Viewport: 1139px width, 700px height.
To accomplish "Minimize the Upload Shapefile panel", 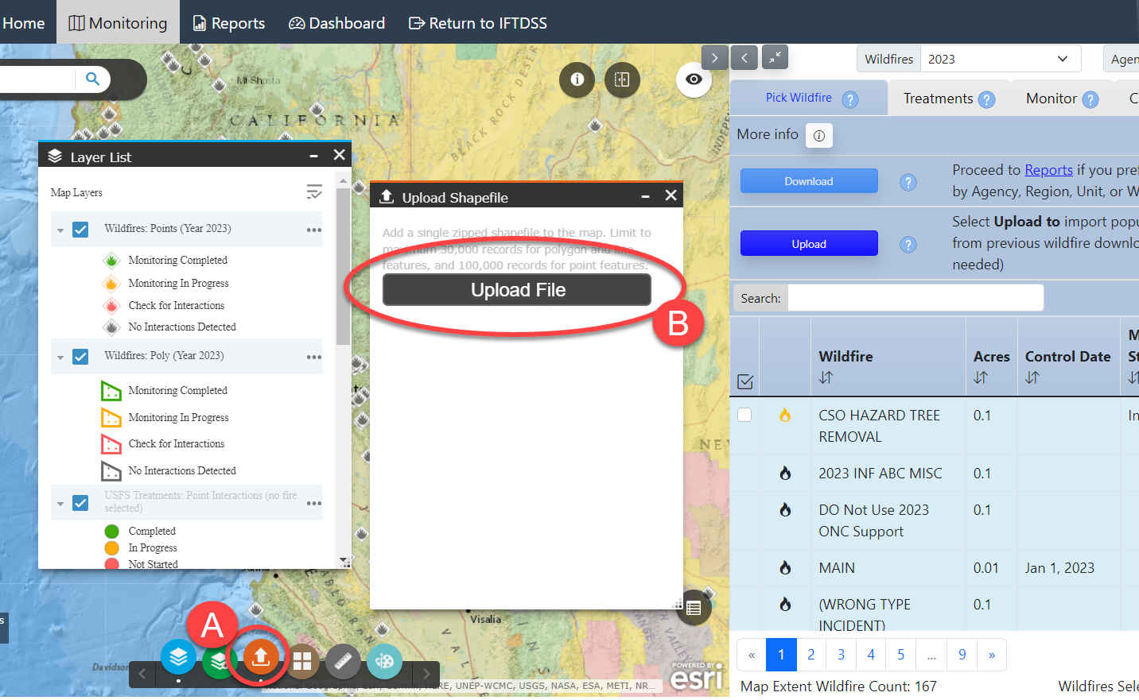I will point(646,196).
